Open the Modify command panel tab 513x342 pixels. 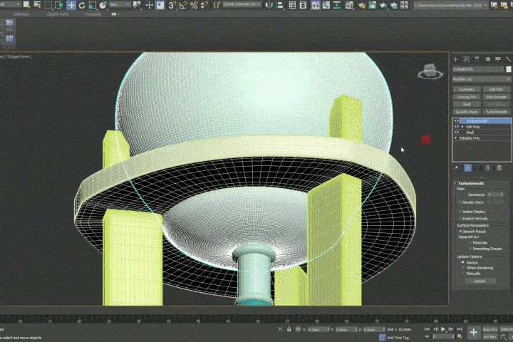pyautogui.click(x=466, y=59)
